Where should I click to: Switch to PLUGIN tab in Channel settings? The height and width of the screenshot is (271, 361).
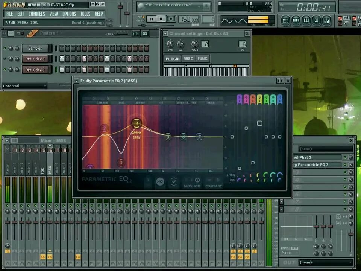click(x=173, y=59)
